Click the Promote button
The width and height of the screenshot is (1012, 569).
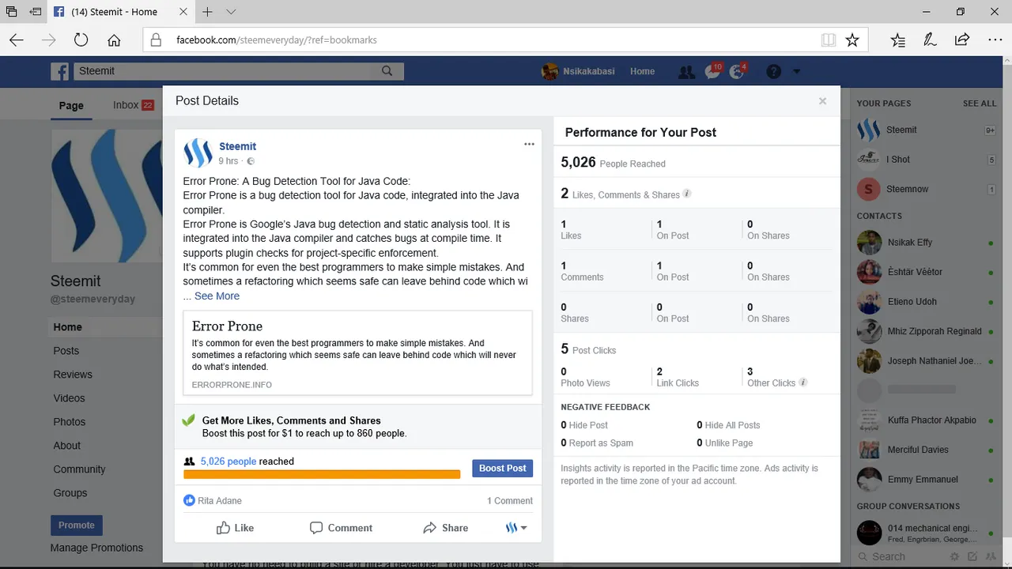pyautogui.click(x=77, y=525)
